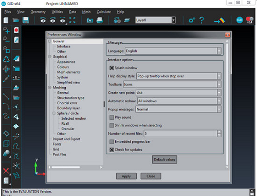257x196 pixels.
Task: Click the tree panel horizontal scrollbar
Action: 75,167
